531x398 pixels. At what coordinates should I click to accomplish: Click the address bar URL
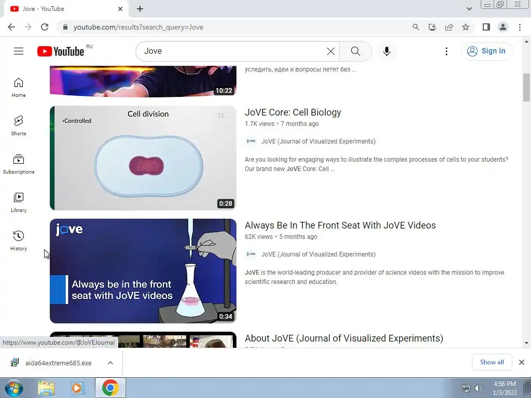(x=138, y=27)
